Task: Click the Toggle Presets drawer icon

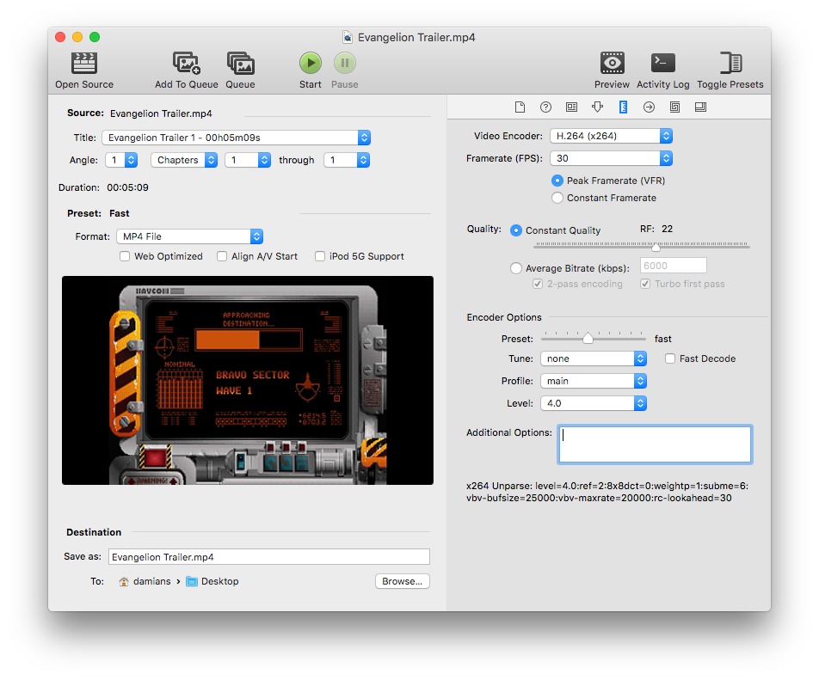Action: click(730, 63)
